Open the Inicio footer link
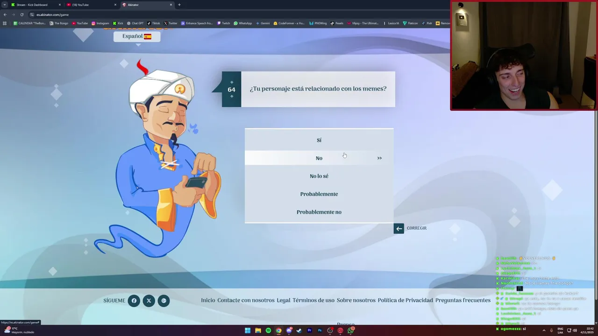 tap(208, 301)
